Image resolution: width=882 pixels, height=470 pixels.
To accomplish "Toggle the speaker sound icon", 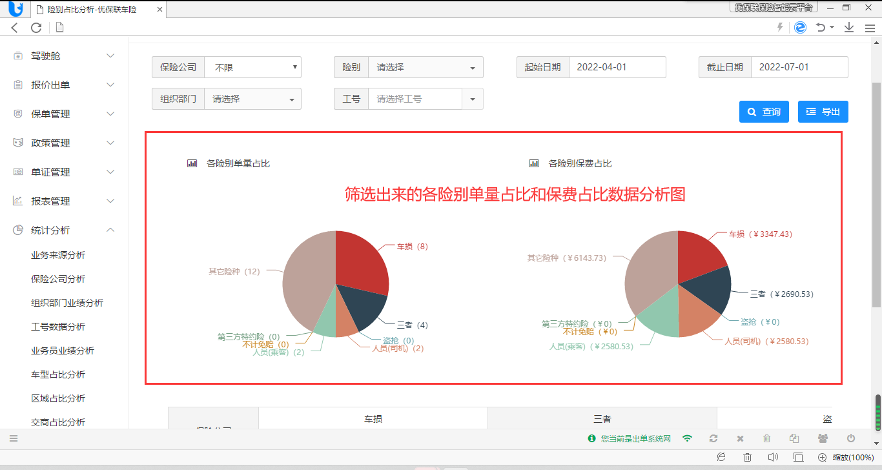I will (x=773, y=457).
